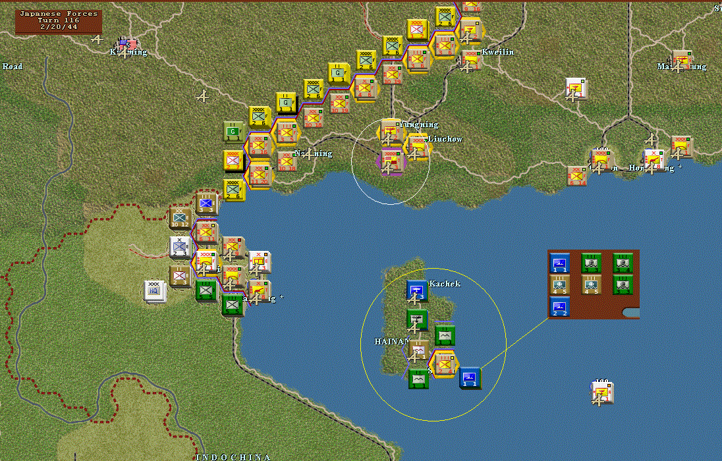722x461 pixels.
Task: Select the unit stack at Liuchow
Action: pyautogui.click(x=418, y=146)
